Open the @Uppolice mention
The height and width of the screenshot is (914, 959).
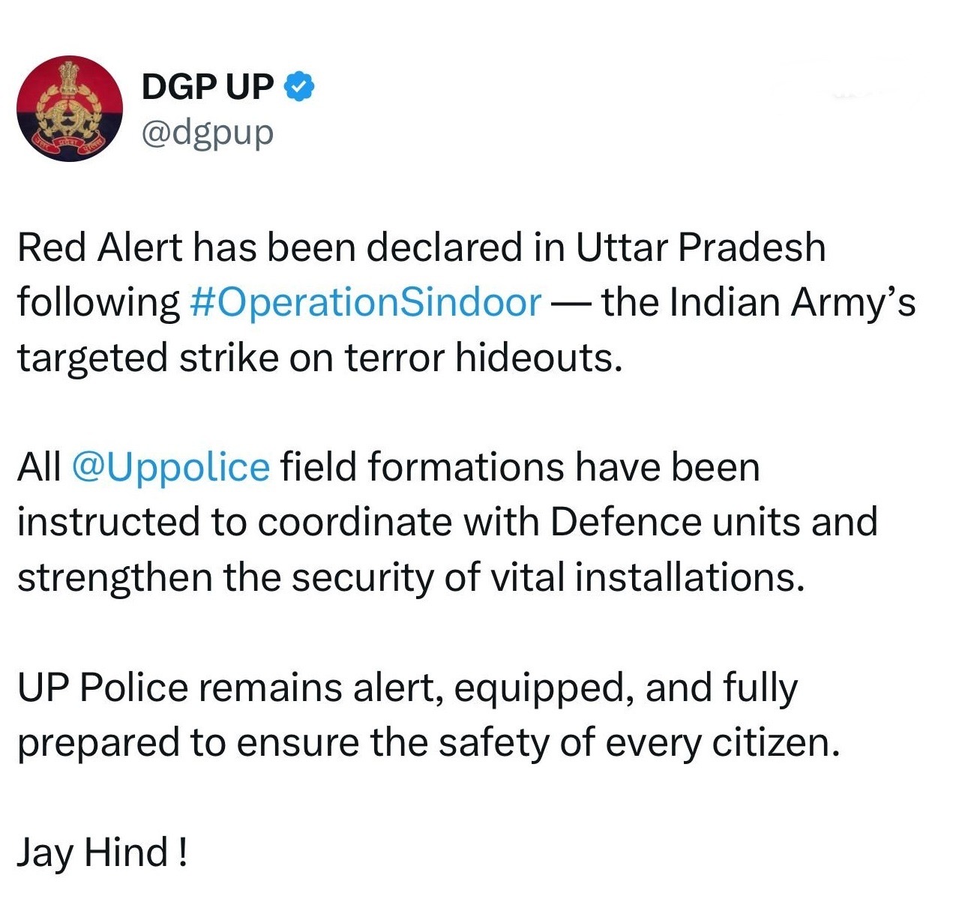pos(171,468)
